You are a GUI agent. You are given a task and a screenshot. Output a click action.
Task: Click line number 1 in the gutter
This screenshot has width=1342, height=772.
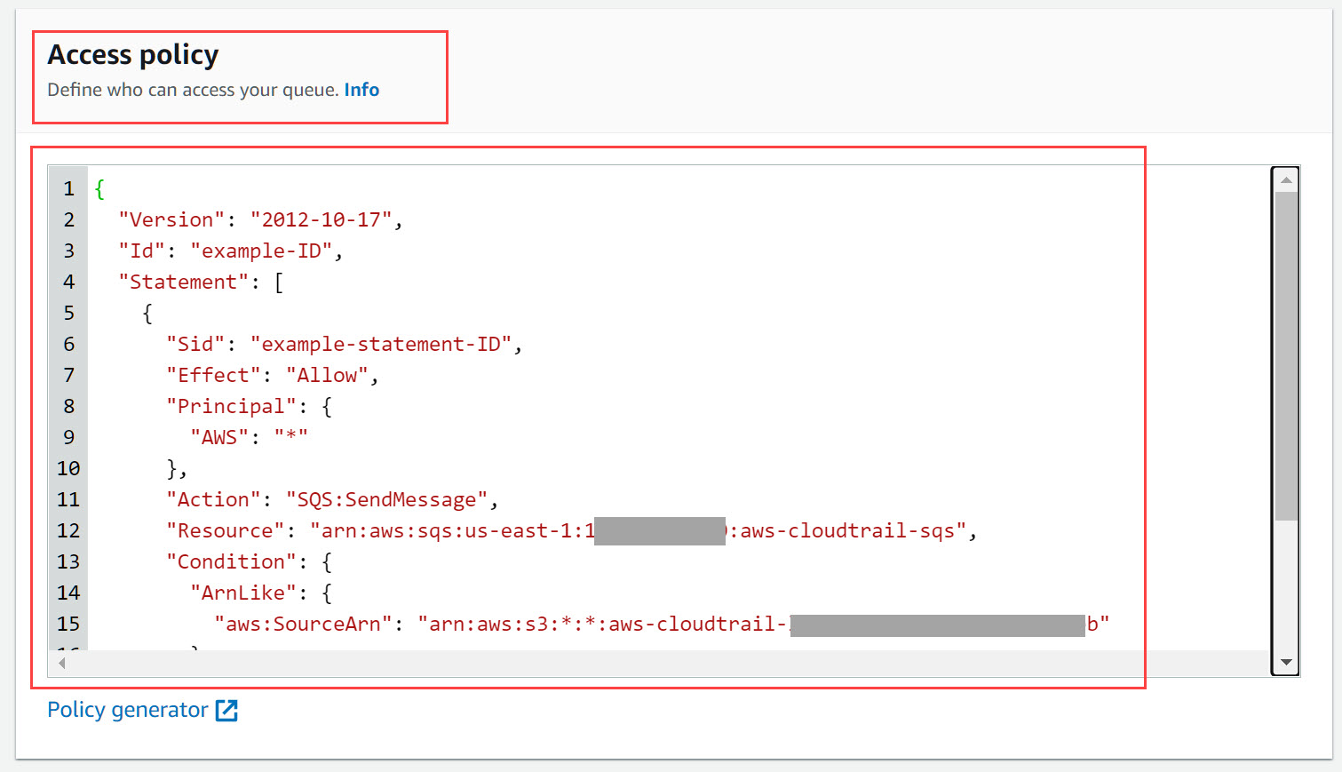coord(68,188)
